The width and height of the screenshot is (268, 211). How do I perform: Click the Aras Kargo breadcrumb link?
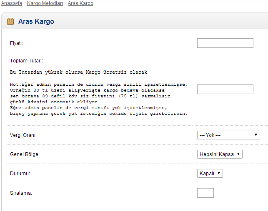coord(80,3)
